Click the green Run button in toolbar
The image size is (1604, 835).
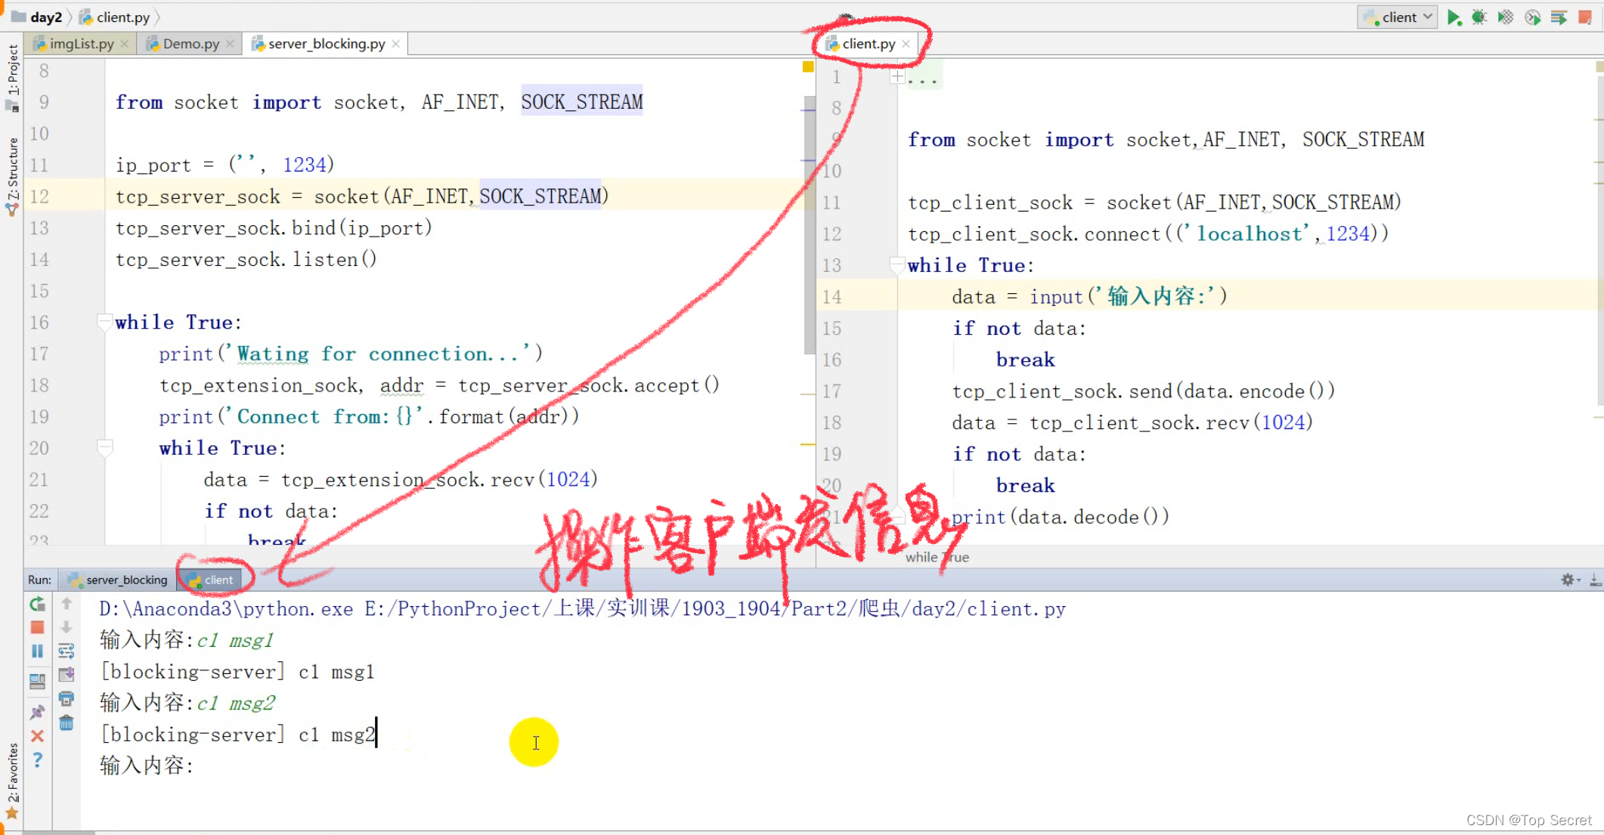click(x=1453, y=17)
